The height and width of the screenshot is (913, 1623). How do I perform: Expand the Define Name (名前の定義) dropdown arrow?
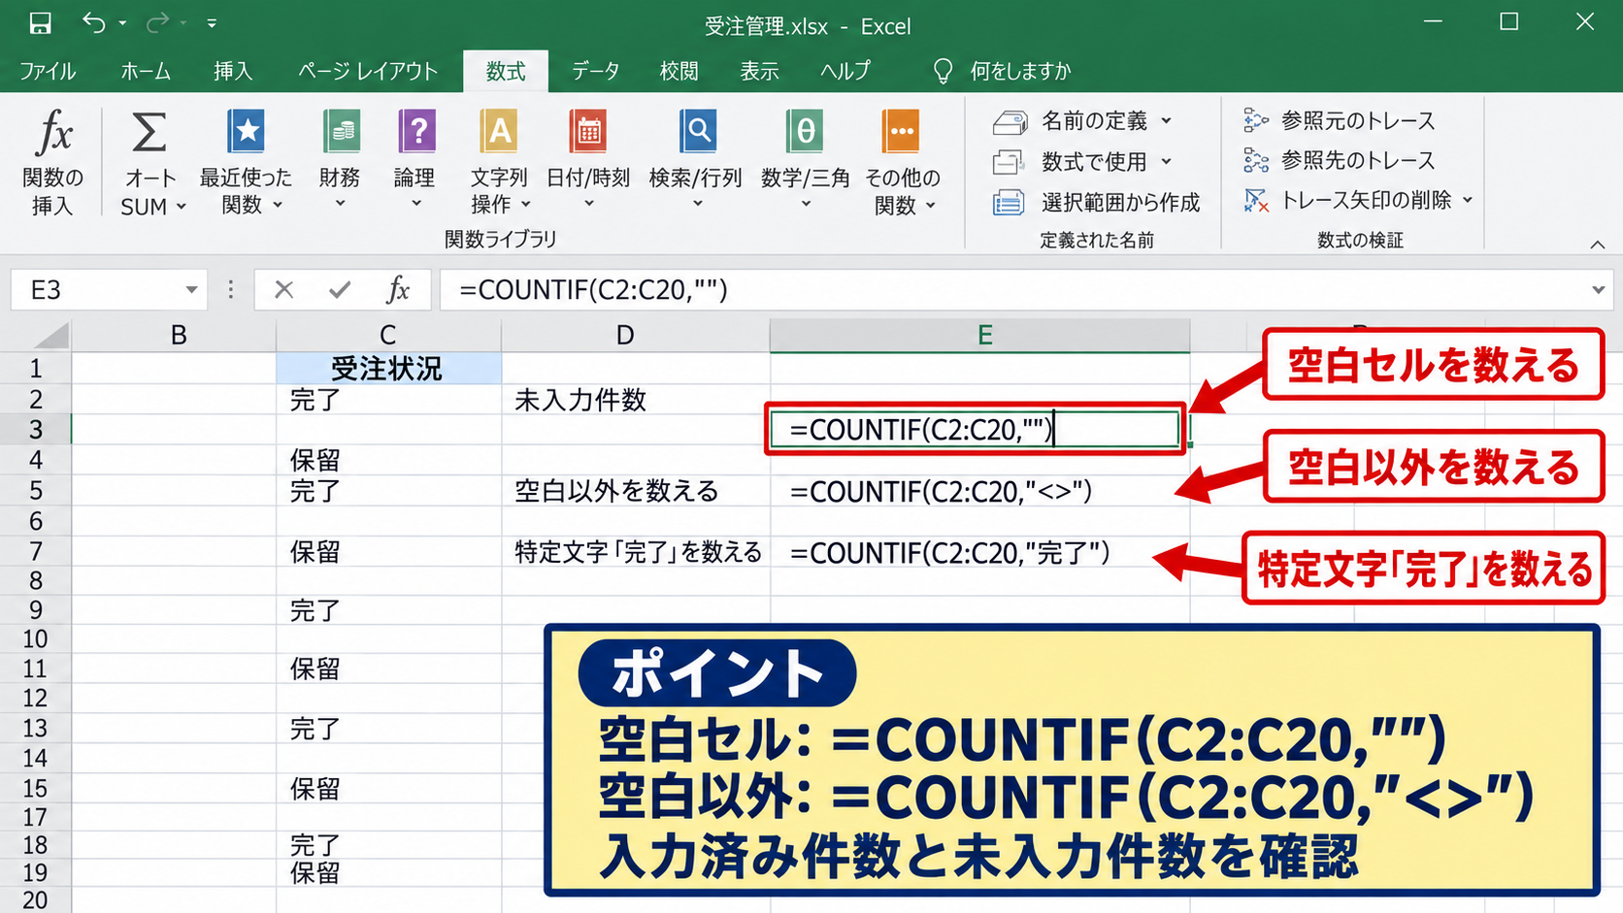[x=1167, y=121]
